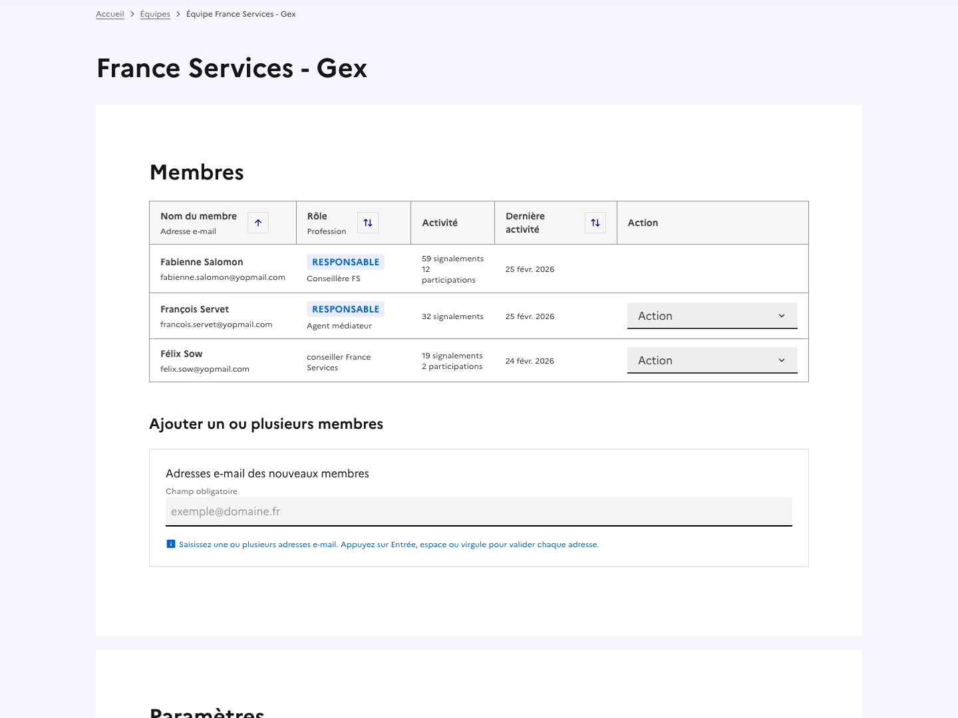Screen dimensions: 958x718
Task: Sort members ascending with the Nom du membre arrow
Action: coord(257,223)
